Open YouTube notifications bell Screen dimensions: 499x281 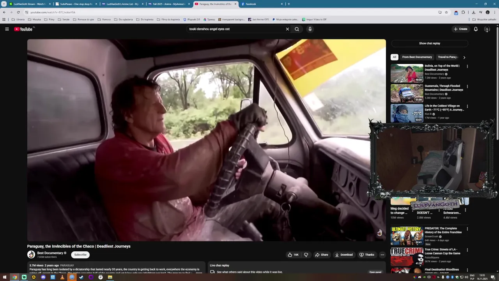(x=476, y=29)
